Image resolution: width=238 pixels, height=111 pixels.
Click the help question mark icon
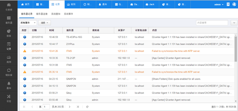pyautogui.click(x=228, y=4)
